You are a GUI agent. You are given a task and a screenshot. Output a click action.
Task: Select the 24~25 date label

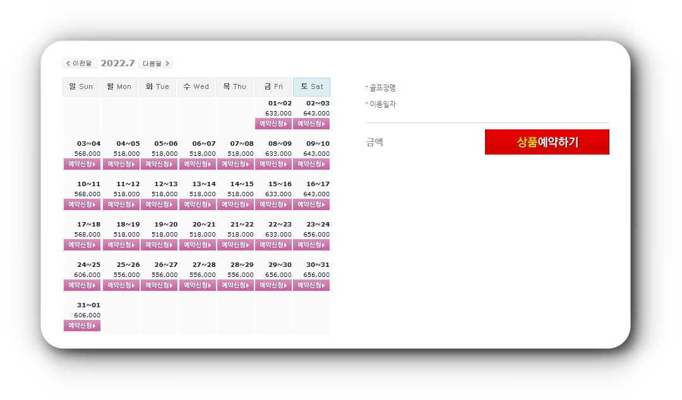(89, 265)
